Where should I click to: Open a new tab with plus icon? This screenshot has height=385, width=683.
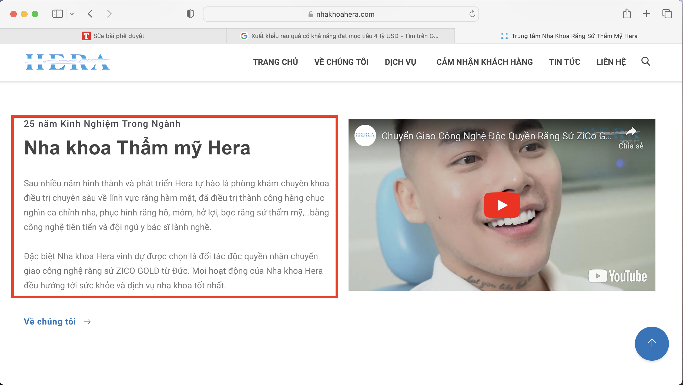[x=647, y=14]
